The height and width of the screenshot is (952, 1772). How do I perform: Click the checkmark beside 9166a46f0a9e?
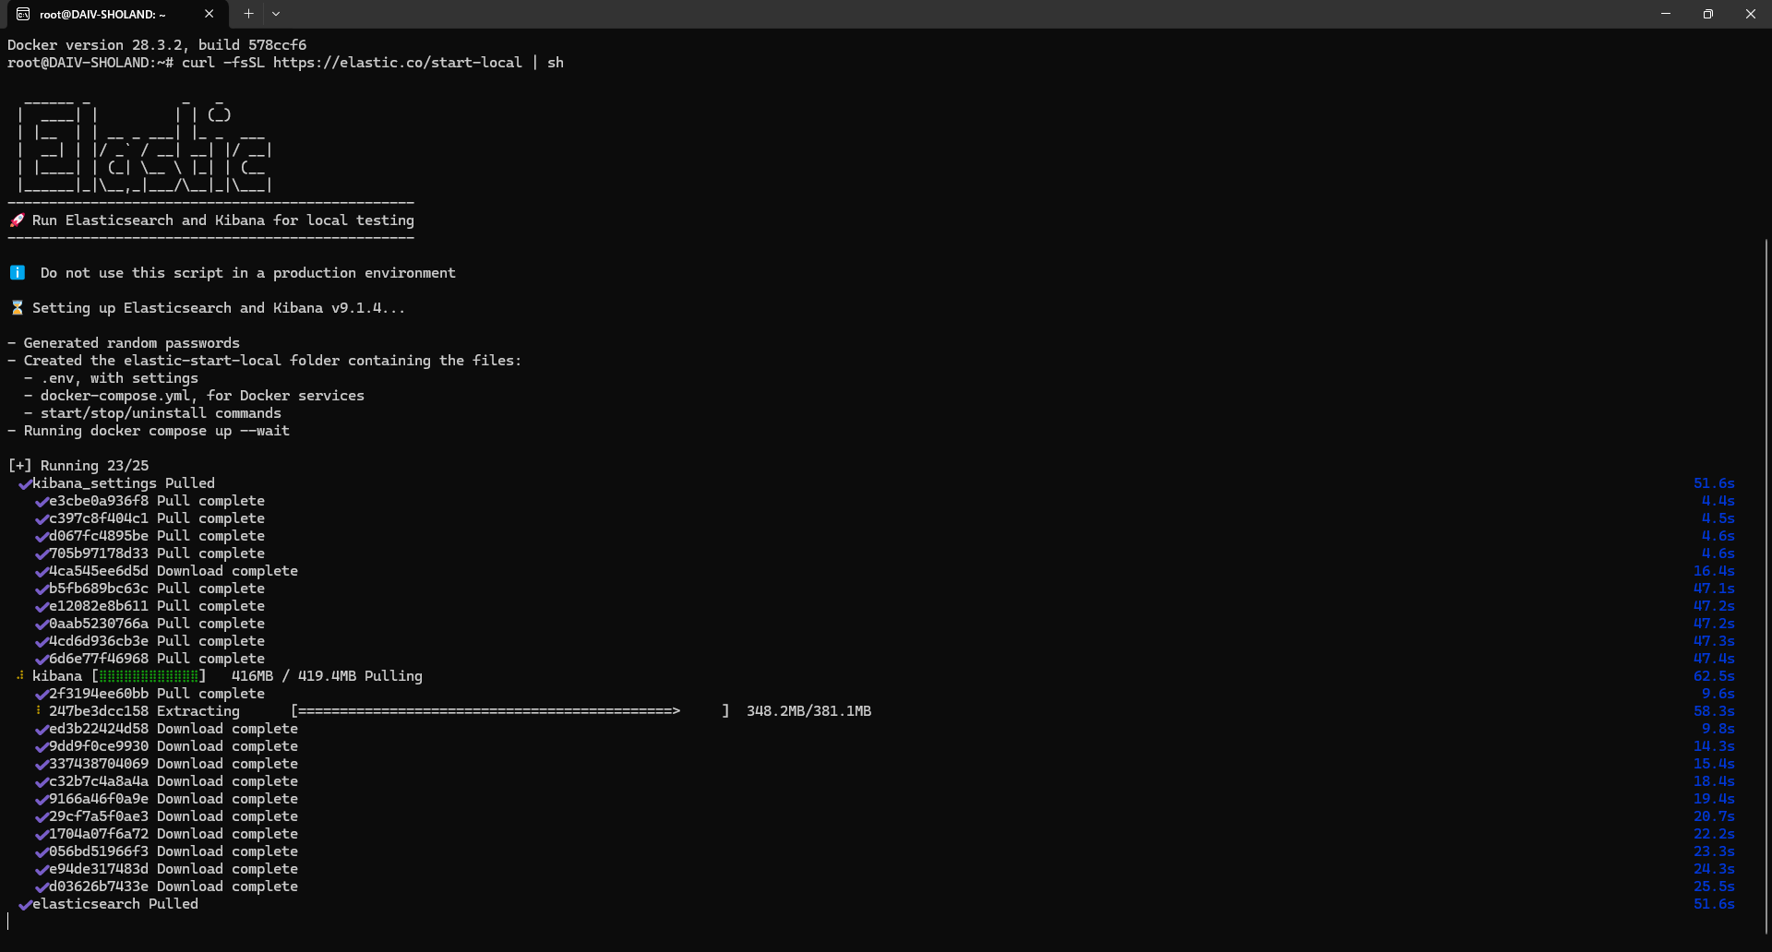(x=42, y=800)
